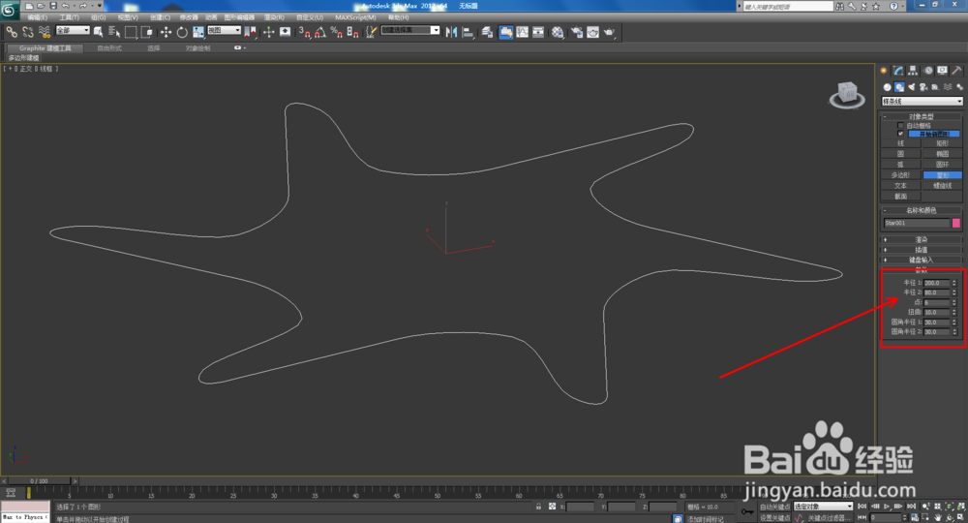Click the time slider 0 / 100
This screenshot has width=968, height=523.
point(39,481)
